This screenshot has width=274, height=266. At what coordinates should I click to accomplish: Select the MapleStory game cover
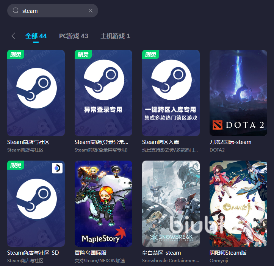click(103, 204)
